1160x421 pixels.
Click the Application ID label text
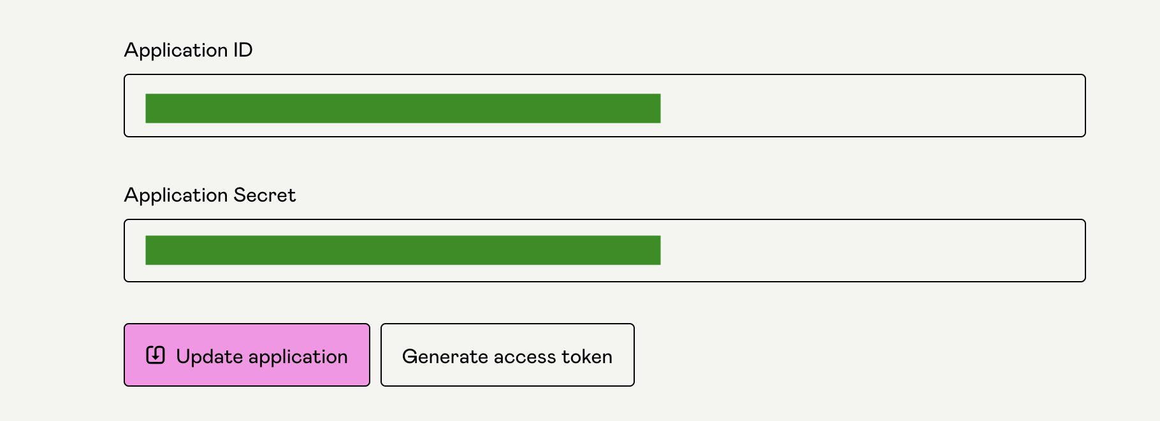coord(188,50)
